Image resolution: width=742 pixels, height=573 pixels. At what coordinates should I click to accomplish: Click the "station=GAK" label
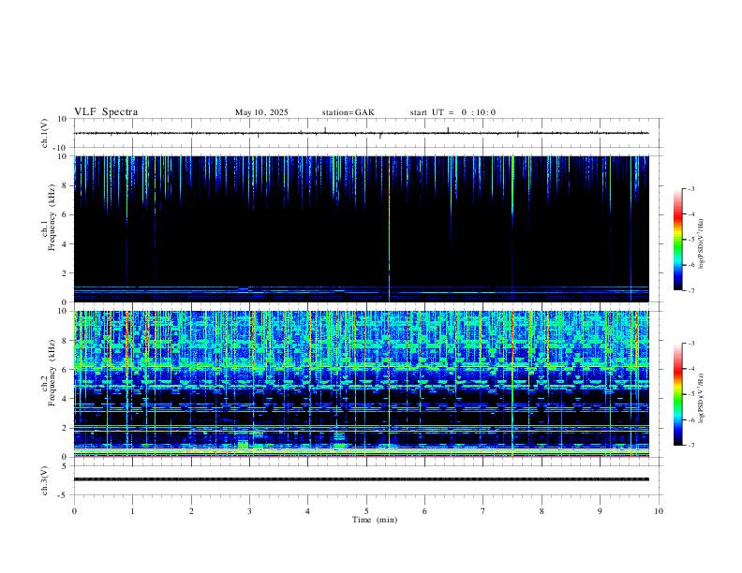[348, 112]
